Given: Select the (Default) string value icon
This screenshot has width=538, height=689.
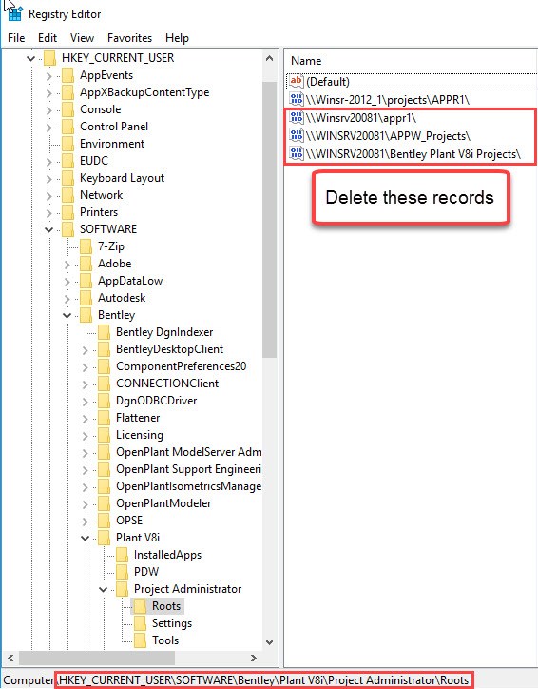Looking at the screenshot, I should (297, 81).
